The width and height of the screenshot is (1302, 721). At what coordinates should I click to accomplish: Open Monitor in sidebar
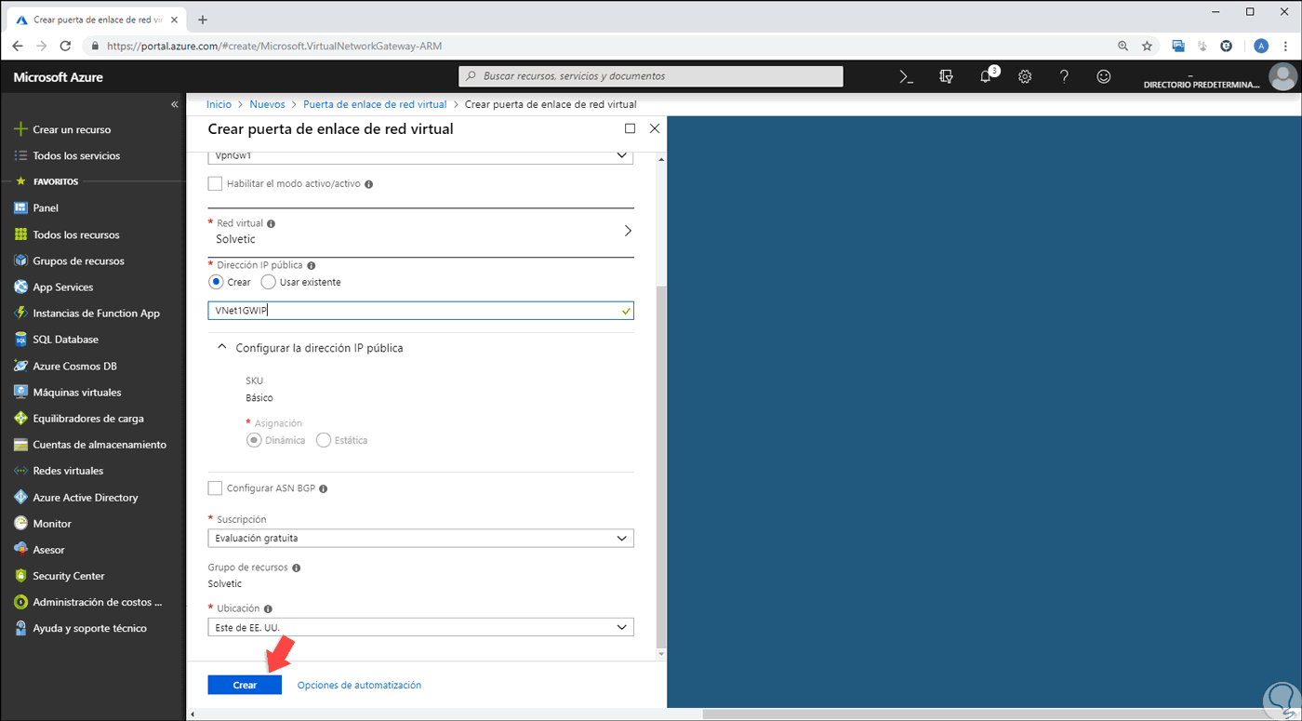point(52,524)
